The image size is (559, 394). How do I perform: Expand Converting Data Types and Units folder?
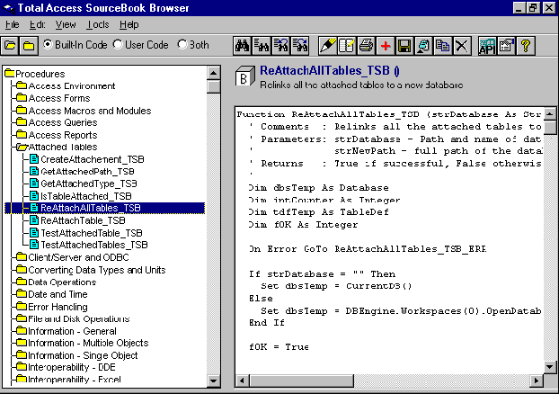pos(22,269)
